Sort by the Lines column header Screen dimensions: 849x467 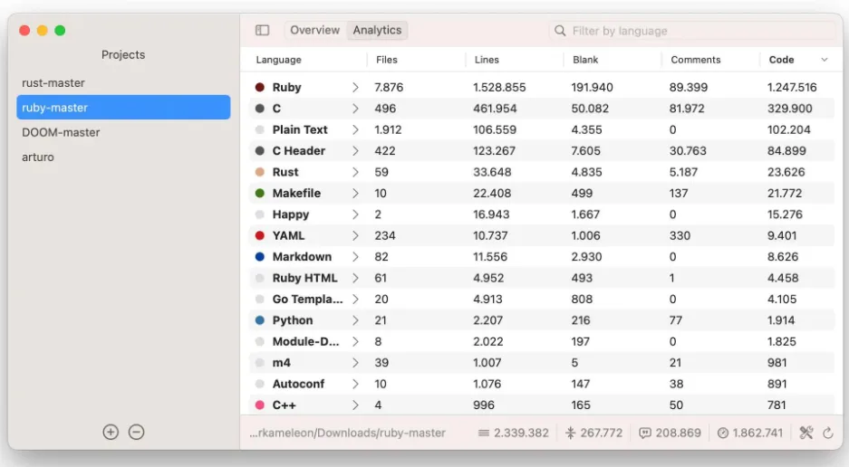pos(487,60)
